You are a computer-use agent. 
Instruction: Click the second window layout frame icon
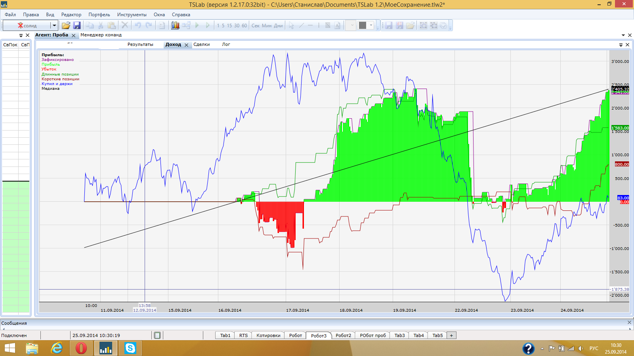[x=434, y=25]
